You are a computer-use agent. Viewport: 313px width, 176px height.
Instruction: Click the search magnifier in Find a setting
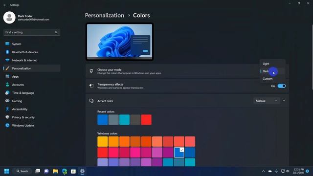(x=57, y=32)
